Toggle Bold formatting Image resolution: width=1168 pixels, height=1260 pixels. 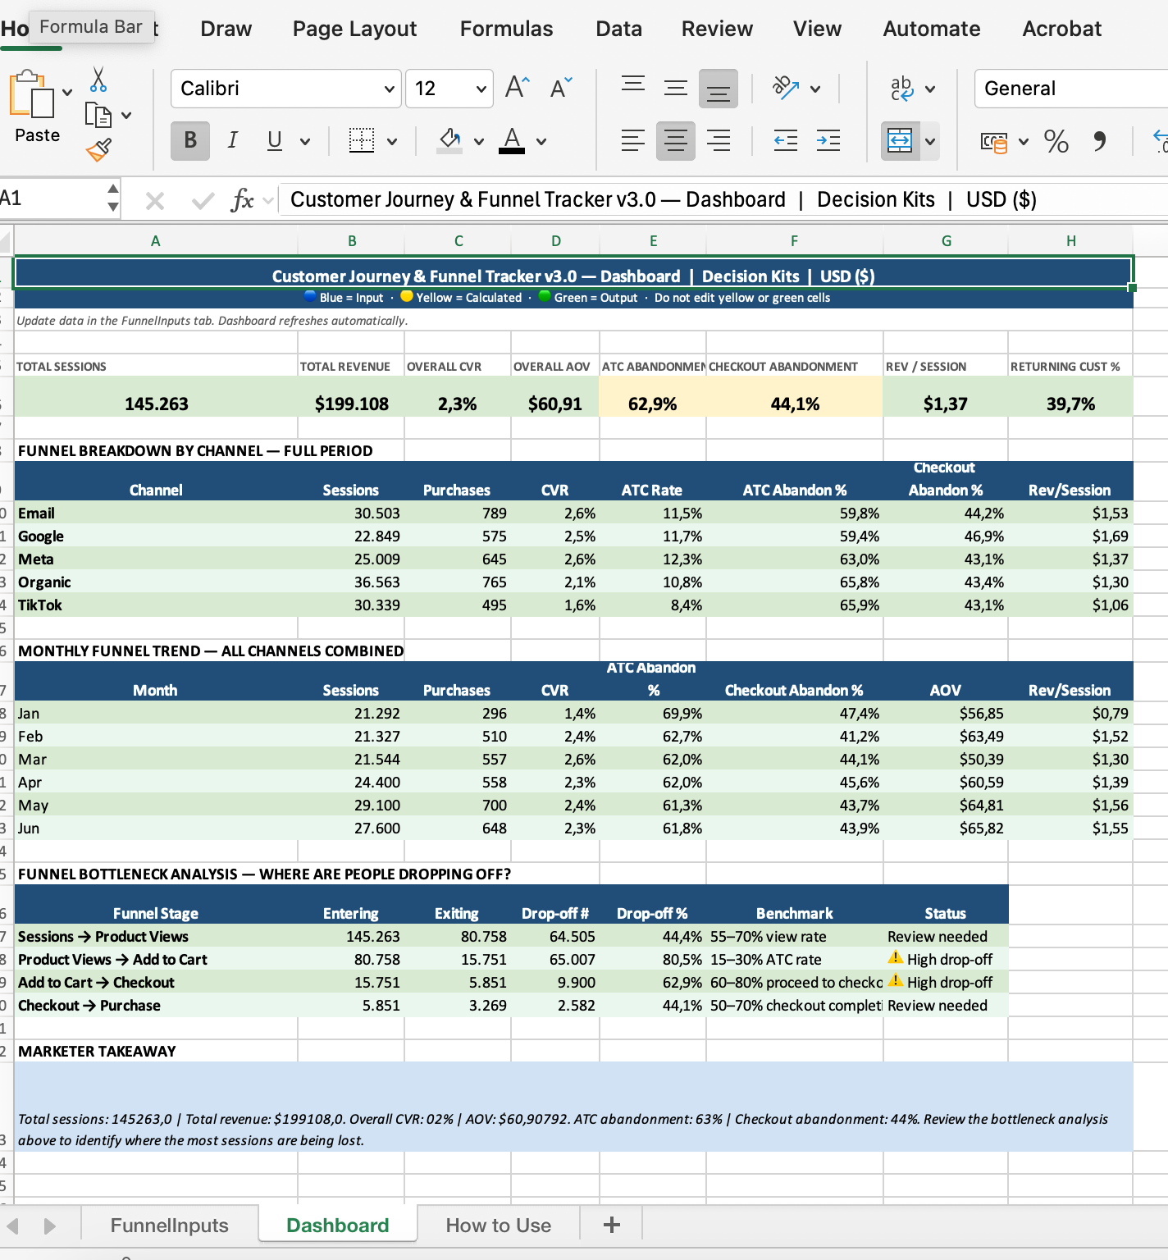[190, 140]
